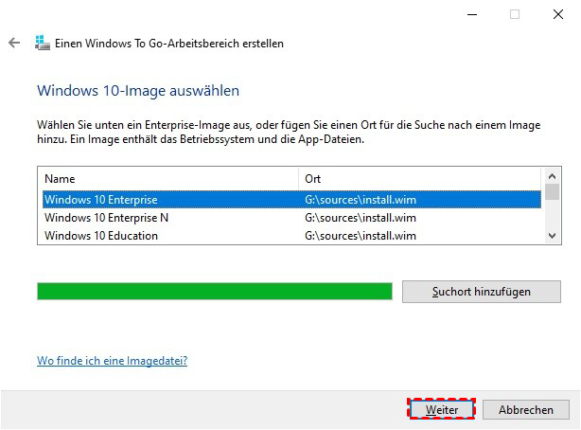Cancel with the Abbrechen button
The height and width of the screenshot is (430, 581).
[526, 410]
